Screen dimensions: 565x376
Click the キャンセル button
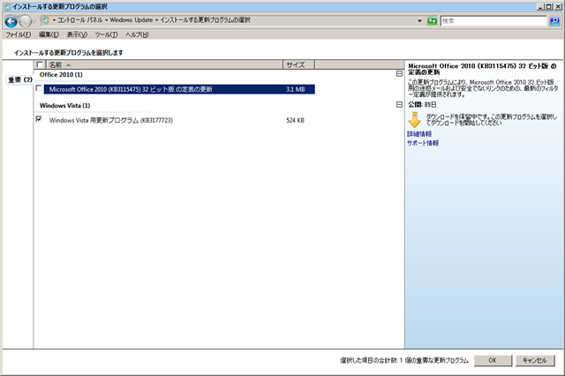535,360
